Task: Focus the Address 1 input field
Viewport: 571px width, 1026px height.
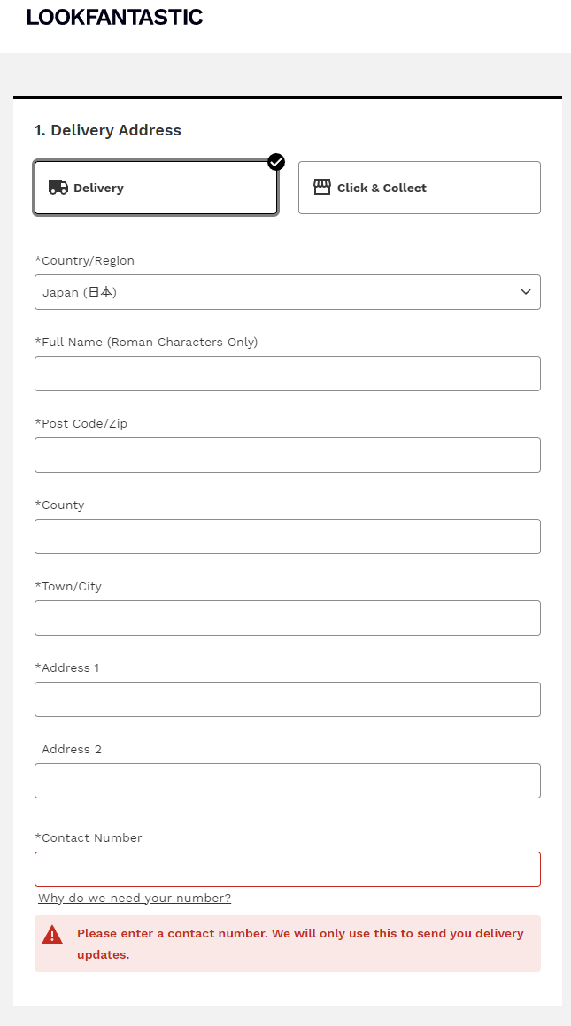Action: [x=288, y=699]
